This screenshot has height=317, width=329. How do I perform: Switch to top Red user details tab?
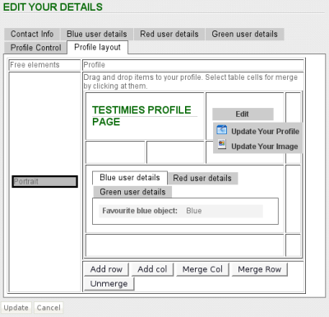pos(169,34)
